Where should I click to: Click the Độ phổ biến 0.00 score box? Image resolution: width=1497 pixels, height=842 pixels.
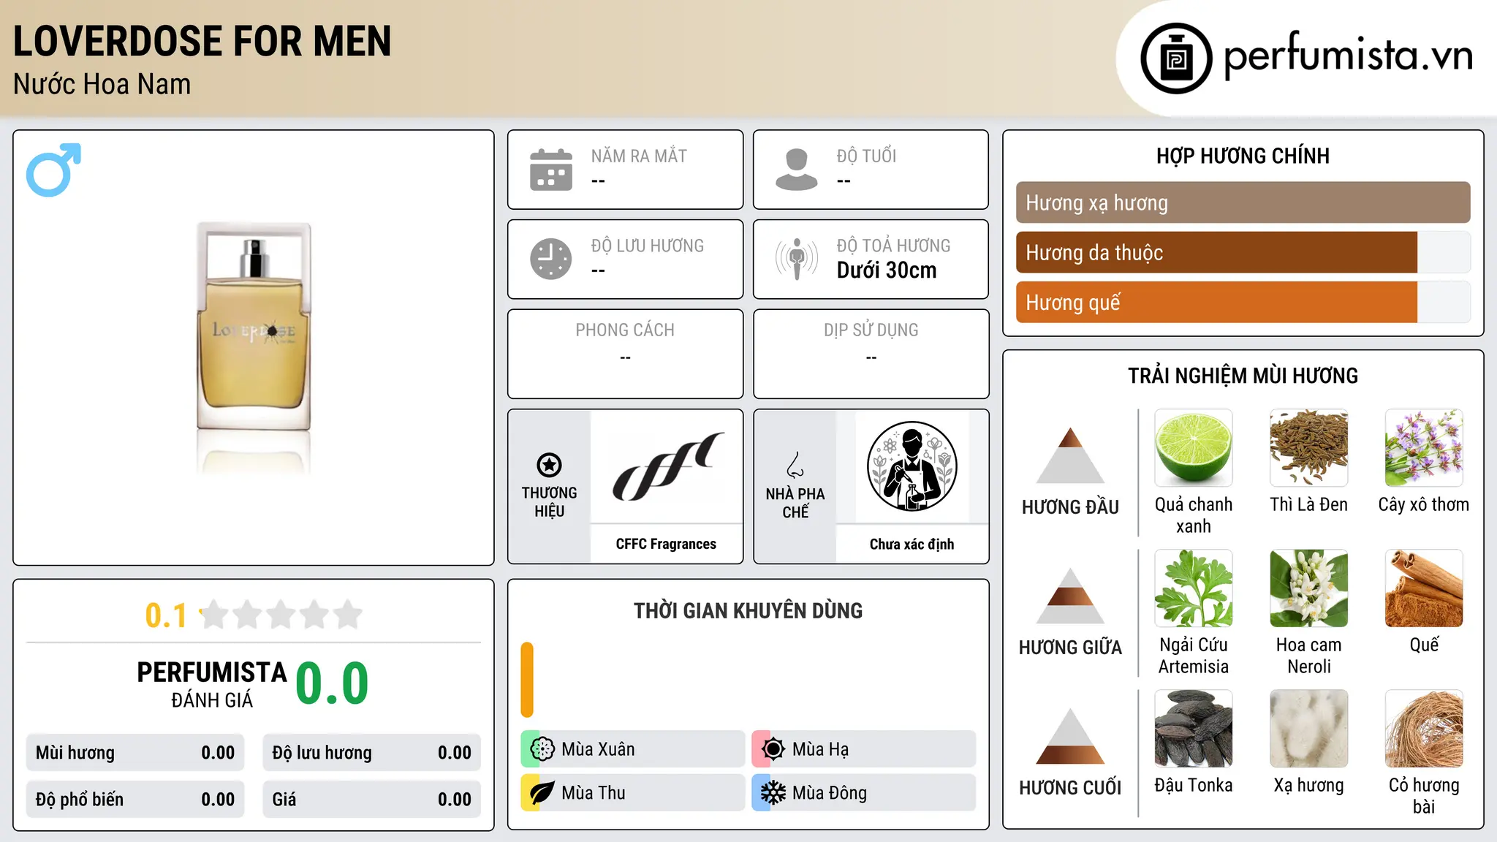tap(135, 799)
